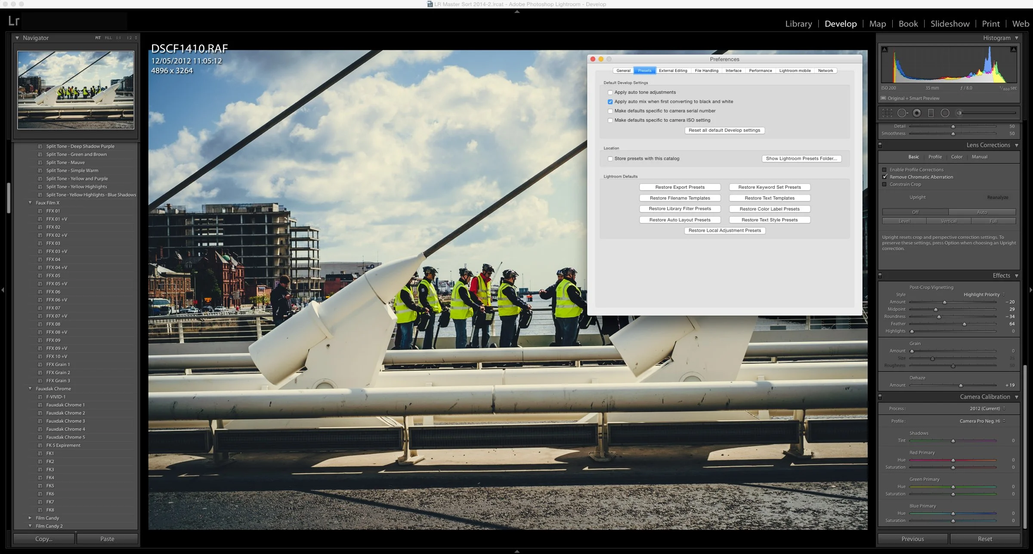Click Show Lightroom Presets Folder button

(801, 158)
